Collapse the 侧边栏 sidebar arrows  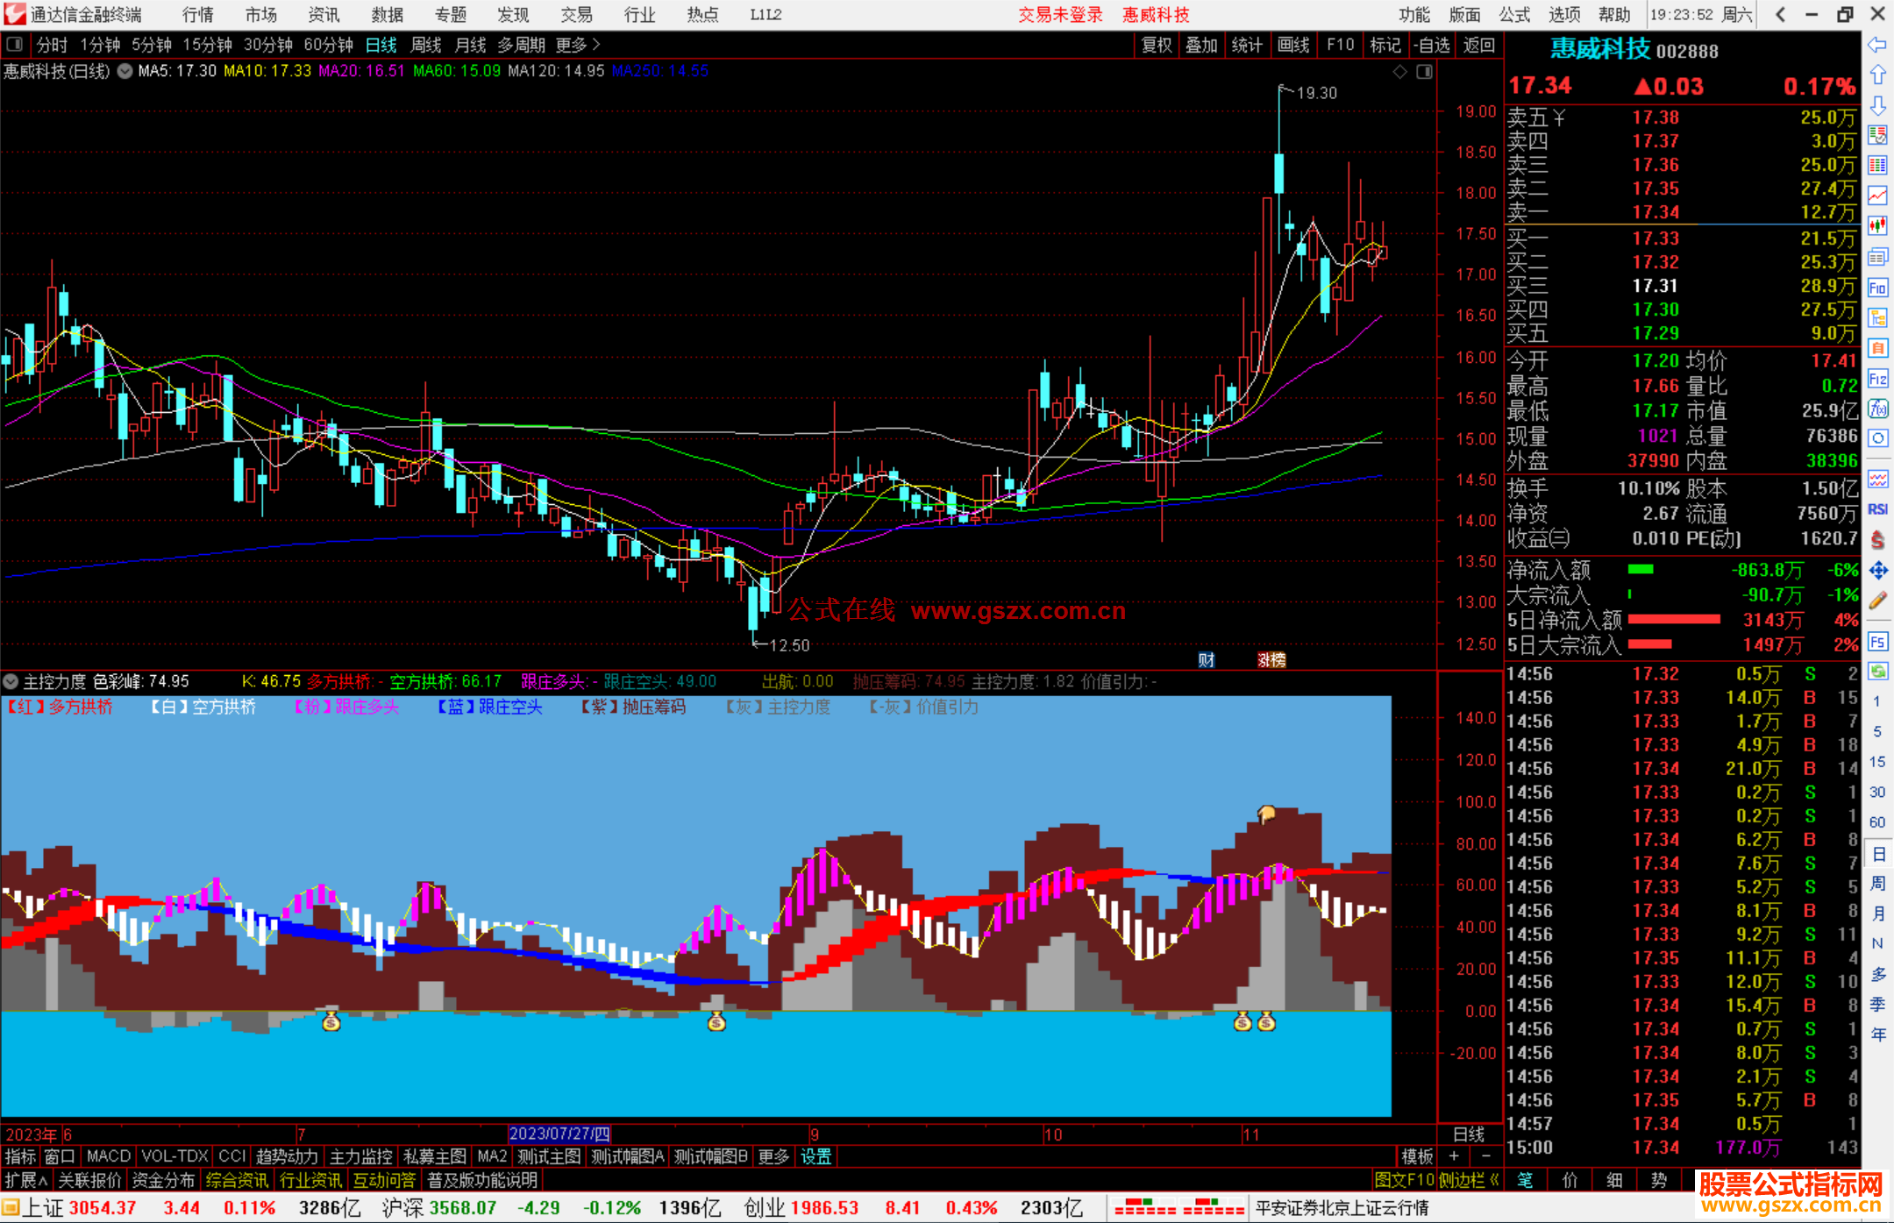point(1494,1180)
